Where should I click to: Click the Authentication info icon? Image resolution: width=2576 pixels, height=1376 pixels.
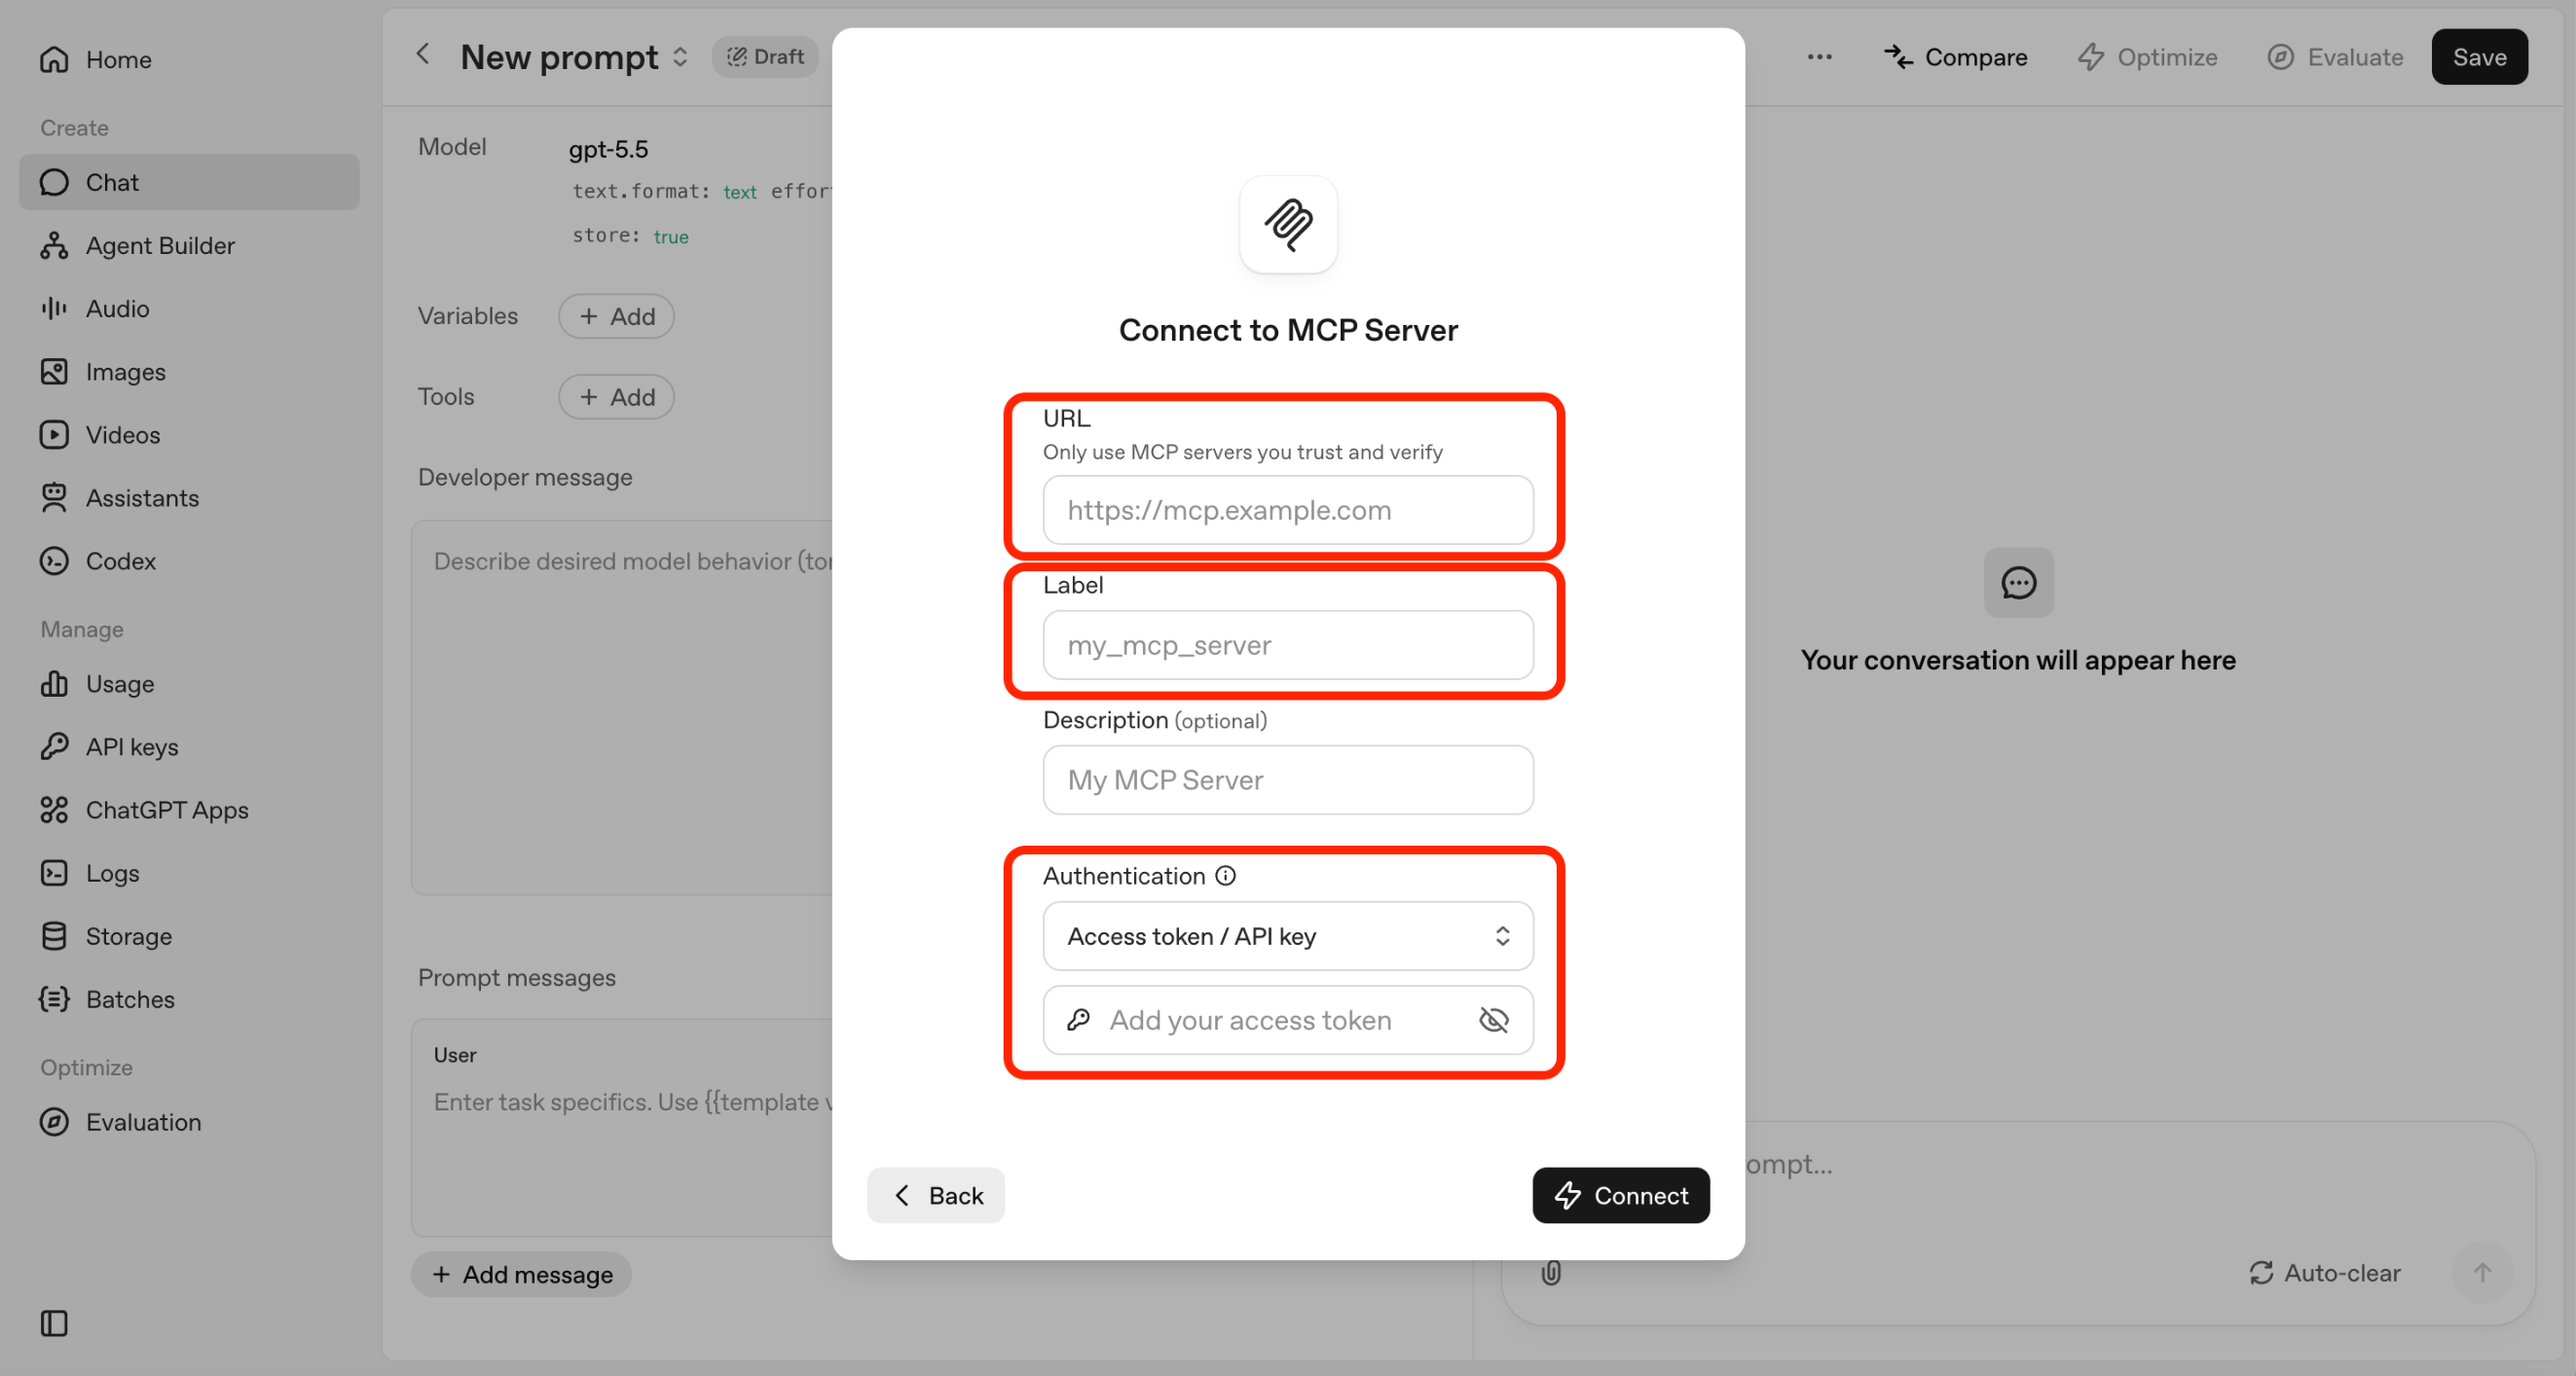[1225, 877]
